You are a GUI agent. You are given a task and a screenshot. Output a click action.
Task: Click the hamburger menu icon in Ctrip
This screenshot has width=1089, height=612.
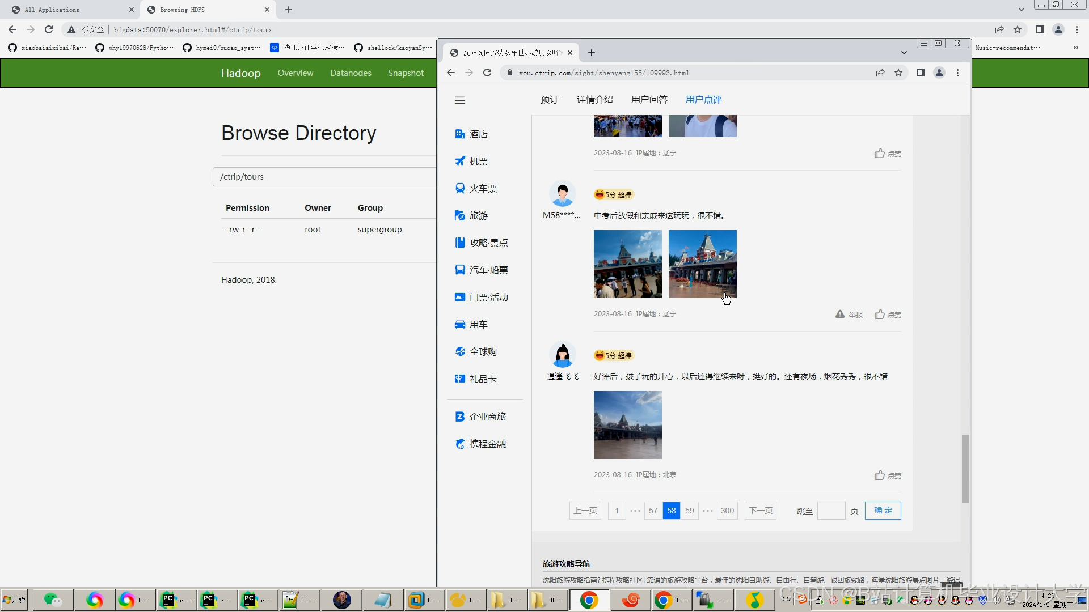click(x=460, y=100)
